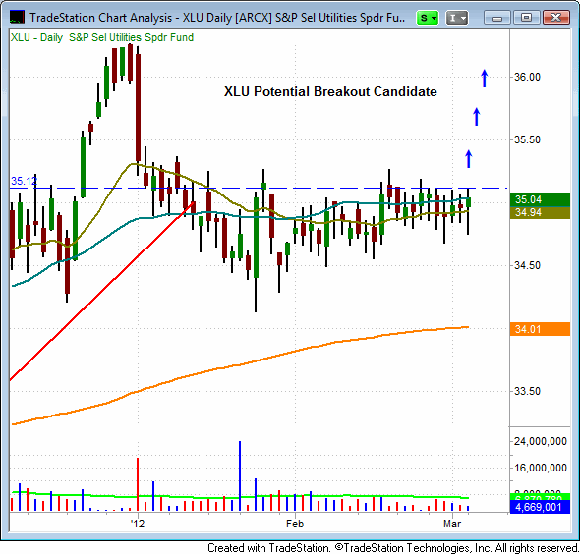The height and width of the screenshot is (554, 580).
Task: Open the gray I interval-link dropdown
Action: click(457, 18)
